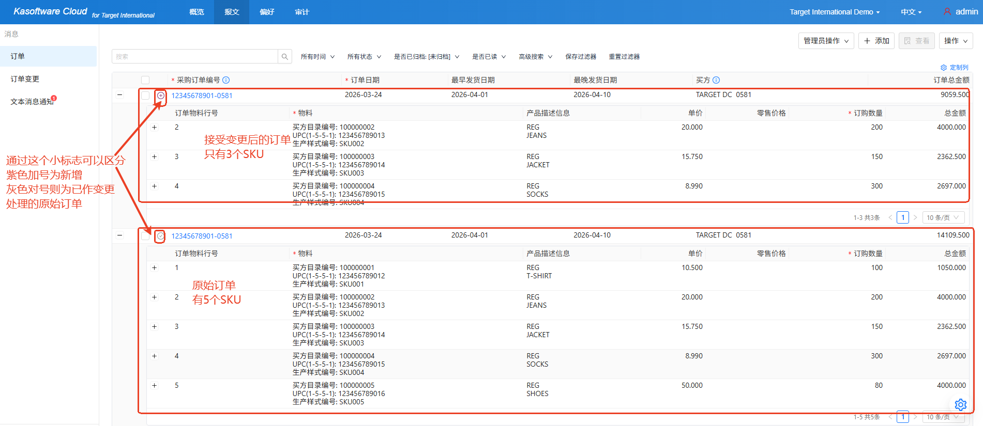Open the 所有时间 filter dropdown

pyautogui.click(x=317, y=57)
